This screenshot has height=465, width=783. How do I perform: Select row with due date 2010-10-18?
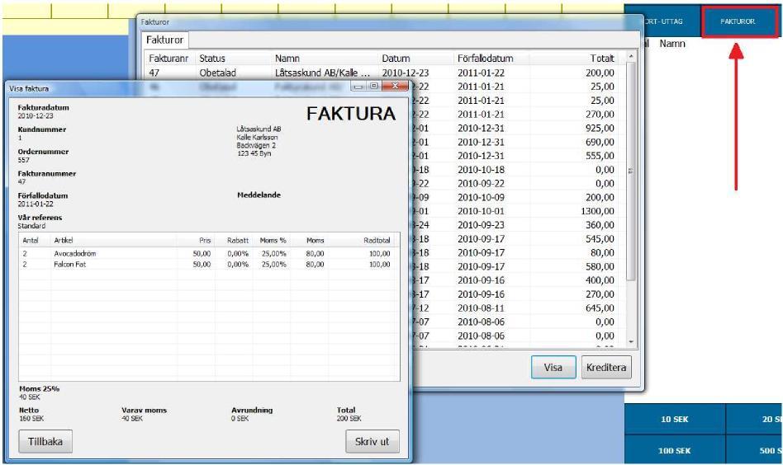tap(516, 170)
